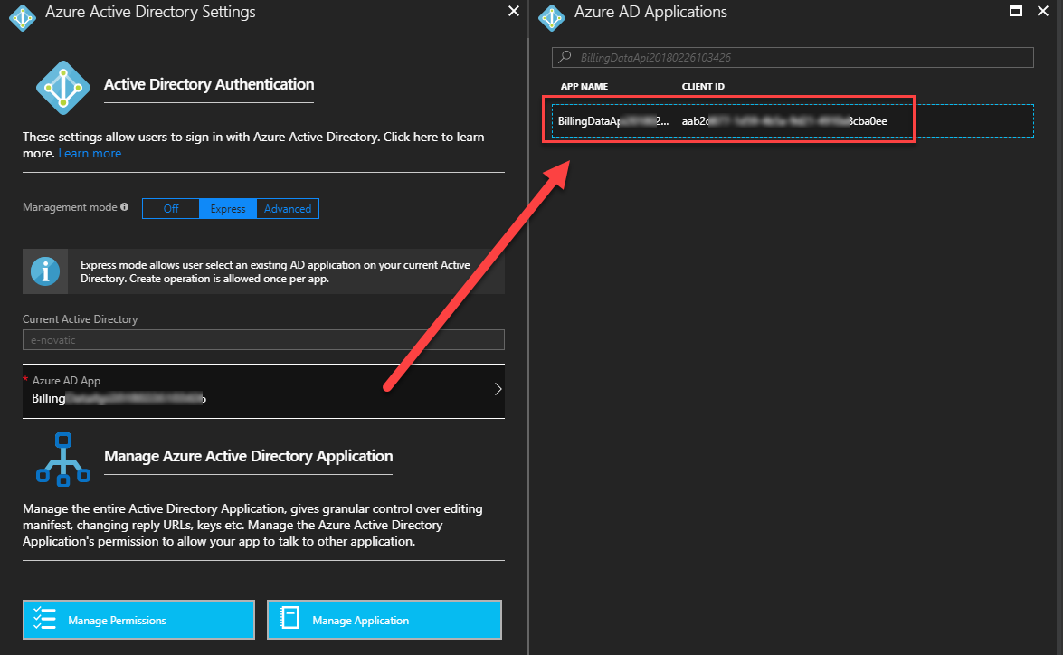Set Management mode to Advanced

(288, 209)
